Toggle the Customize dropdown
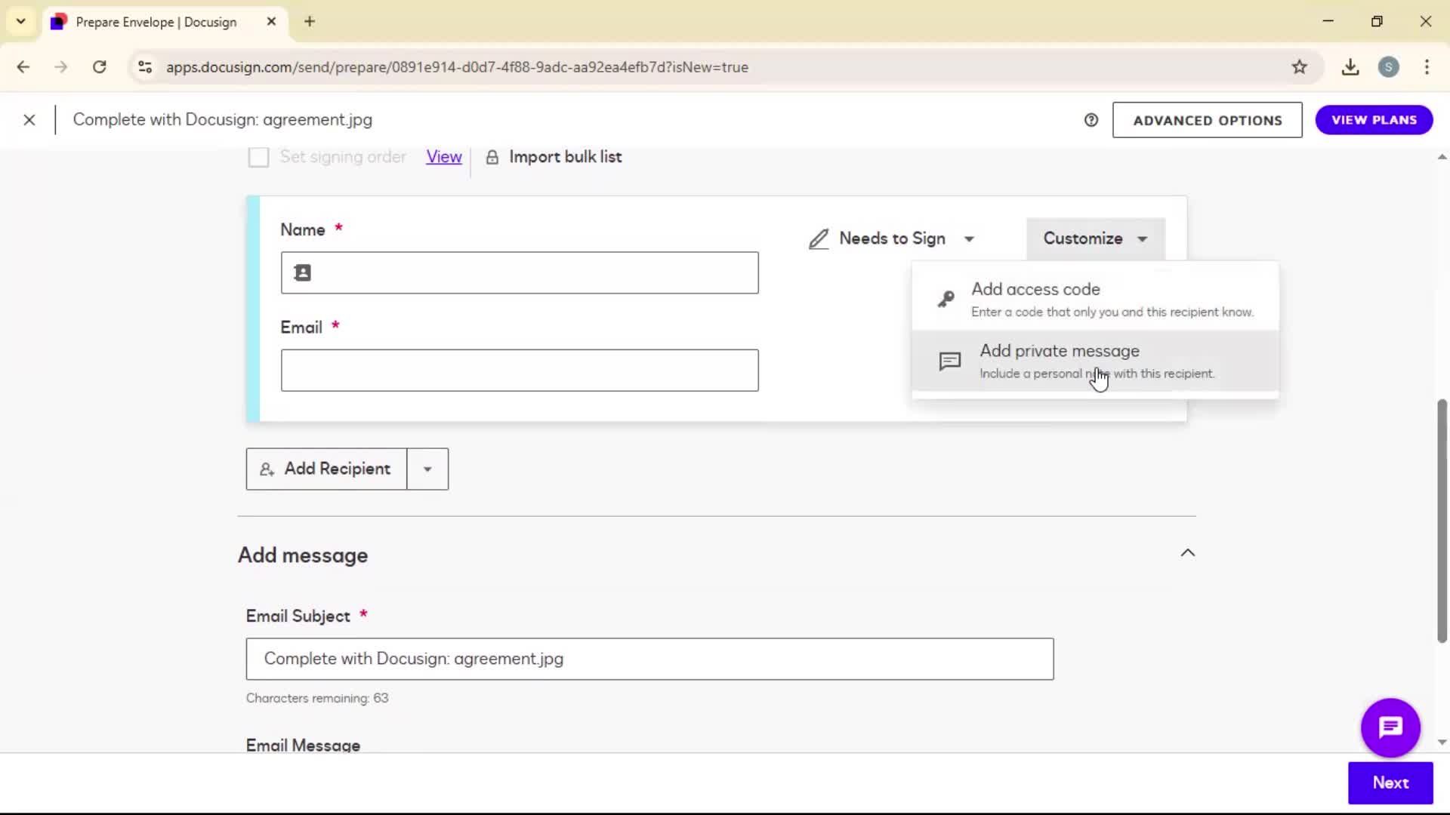The image size is (1450, 815). 1095,238
